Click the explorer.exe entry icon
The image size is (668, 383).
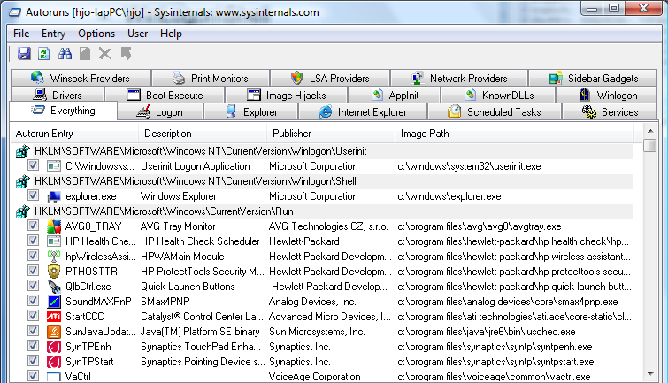point(54,196)
